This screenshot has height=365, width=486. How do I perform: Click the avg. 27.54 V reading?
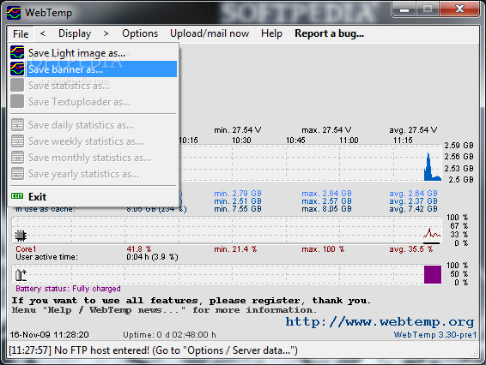click(x=413, y=130)
